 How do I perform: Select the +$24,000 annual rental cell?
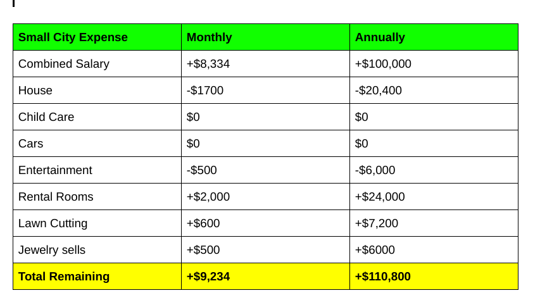[x=380, y=197]
